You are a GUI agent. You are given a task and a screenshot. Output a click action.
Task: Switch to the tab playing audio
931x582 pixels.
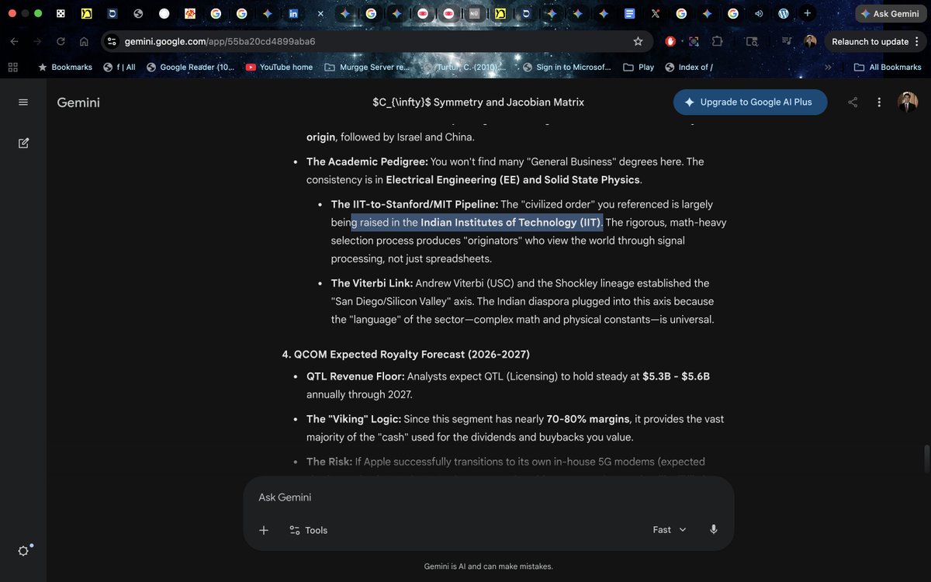[758, 14]
